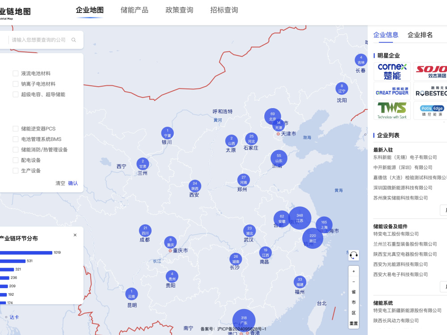Select the 河北 25 map bubble
This screenshot has height=335, width=447.
coord(251,139)
